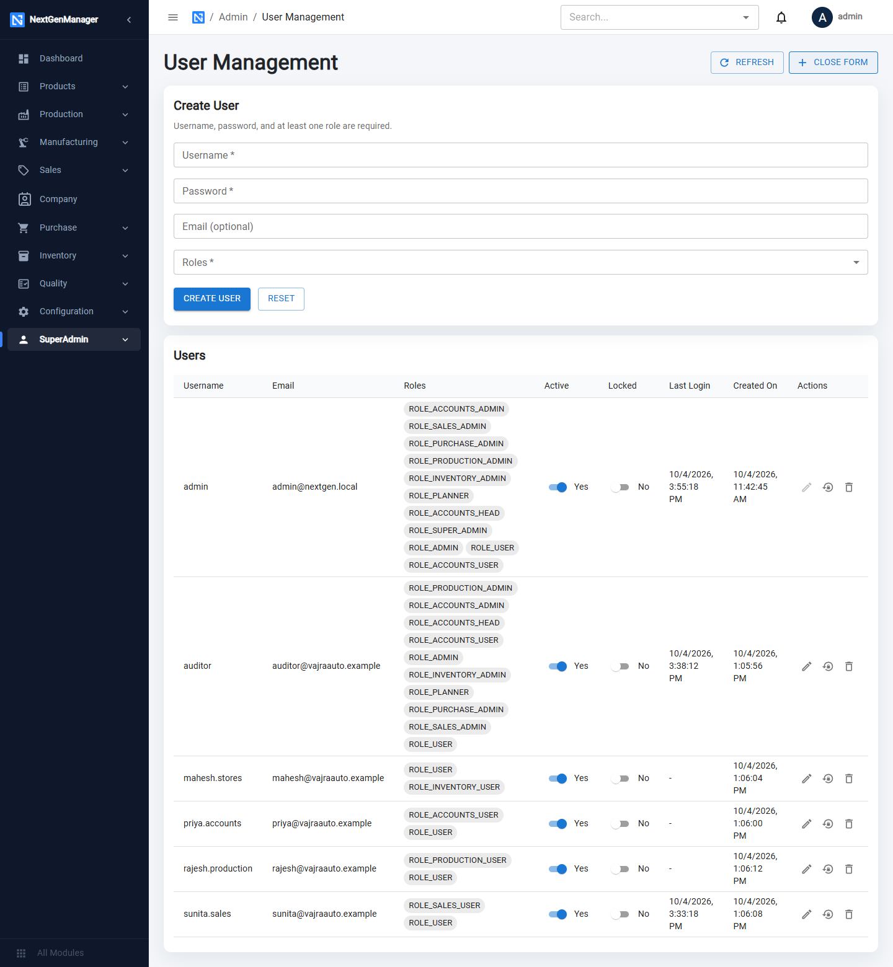
Task: Expand the Quality menu
Action: coord(74,283)
